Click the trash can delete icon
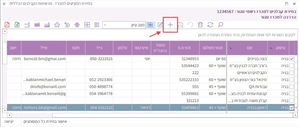The image size is (299, 127). coord(200,25)
